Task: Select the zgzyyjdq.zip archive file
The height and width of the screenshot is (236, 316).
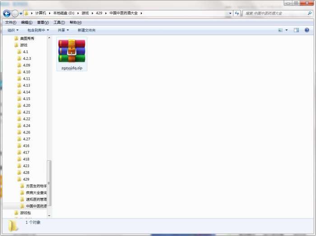Action: tap(72, 54)
